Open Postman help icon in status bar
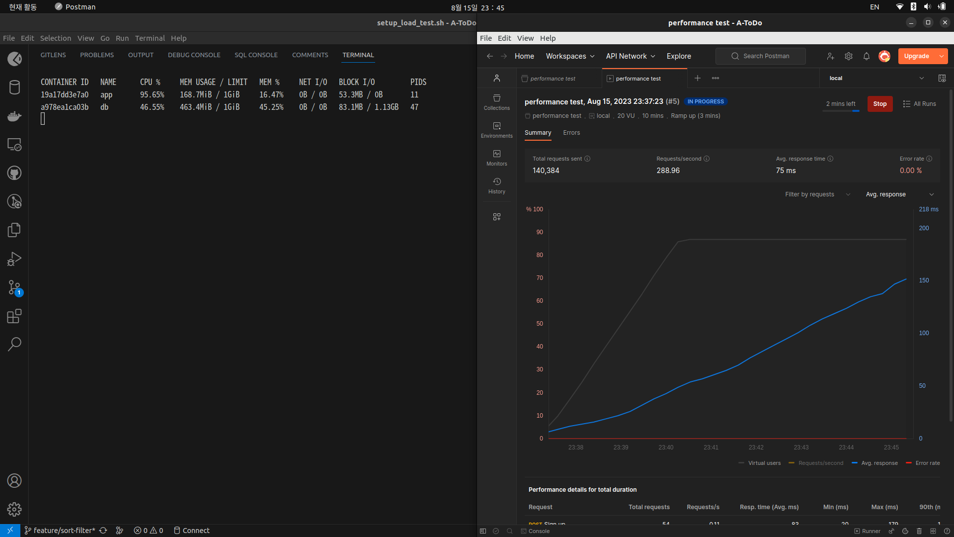The image size is (954, 537). (947, 531)
